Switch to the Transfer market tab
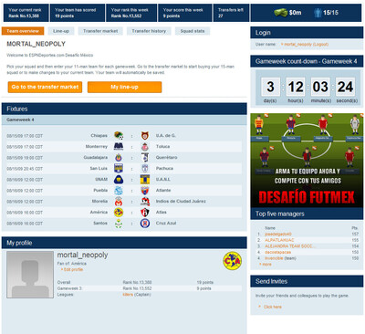Viewport: 365px width, 334px height. click(100, 31)
